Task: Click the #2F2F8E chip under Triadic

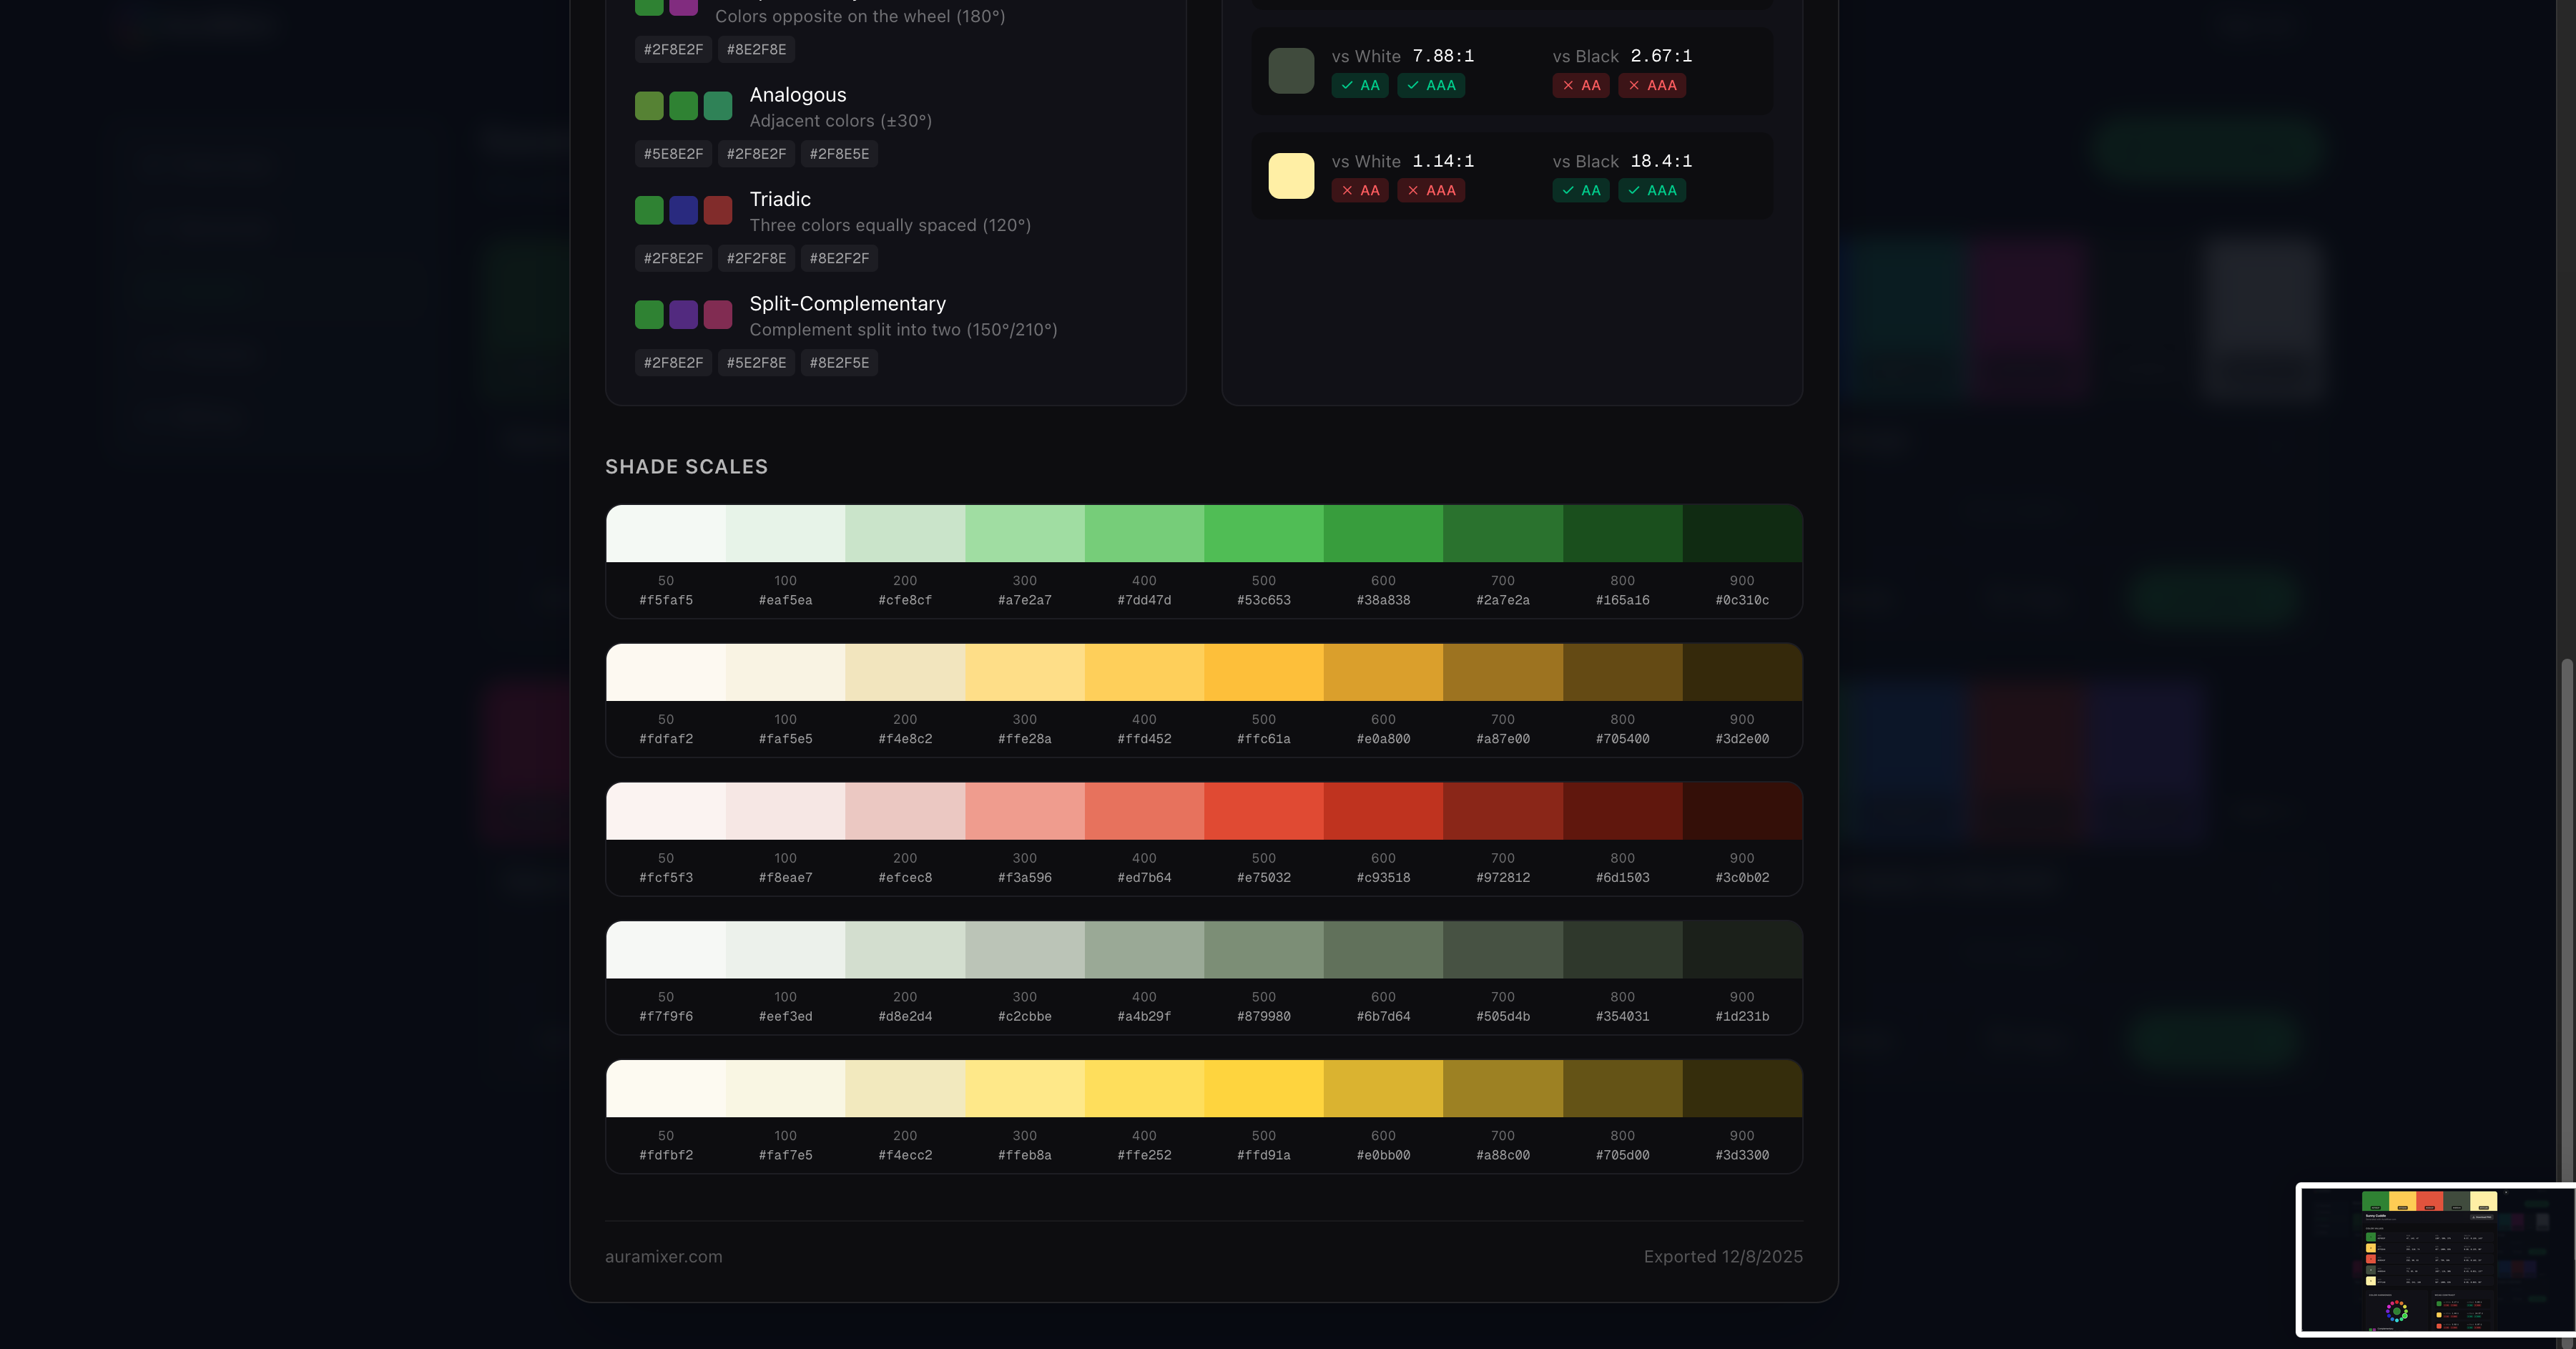Action: coord(756,258)
